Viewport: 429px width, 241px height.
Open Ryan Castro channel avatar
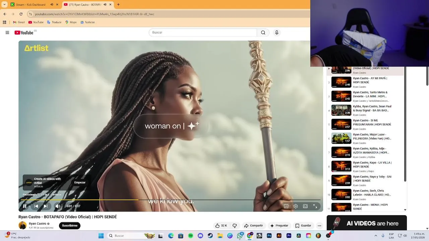[x=22, y=225]
